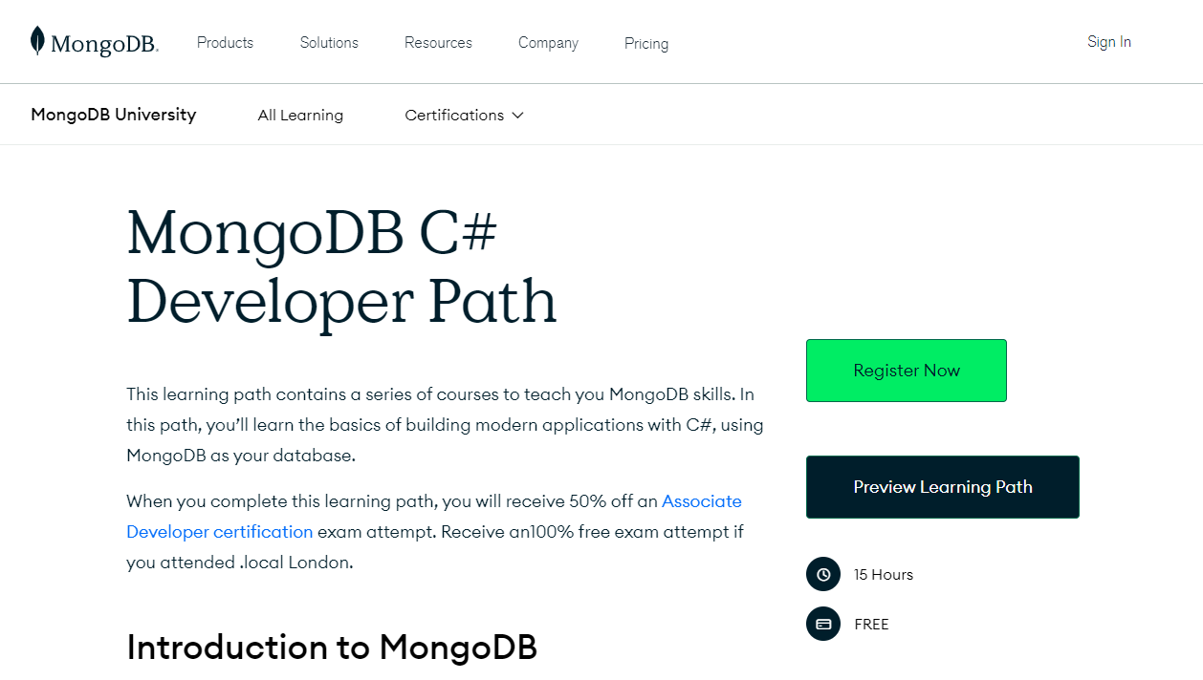Click the 15 Hours duration text

(x=884, y=574)
